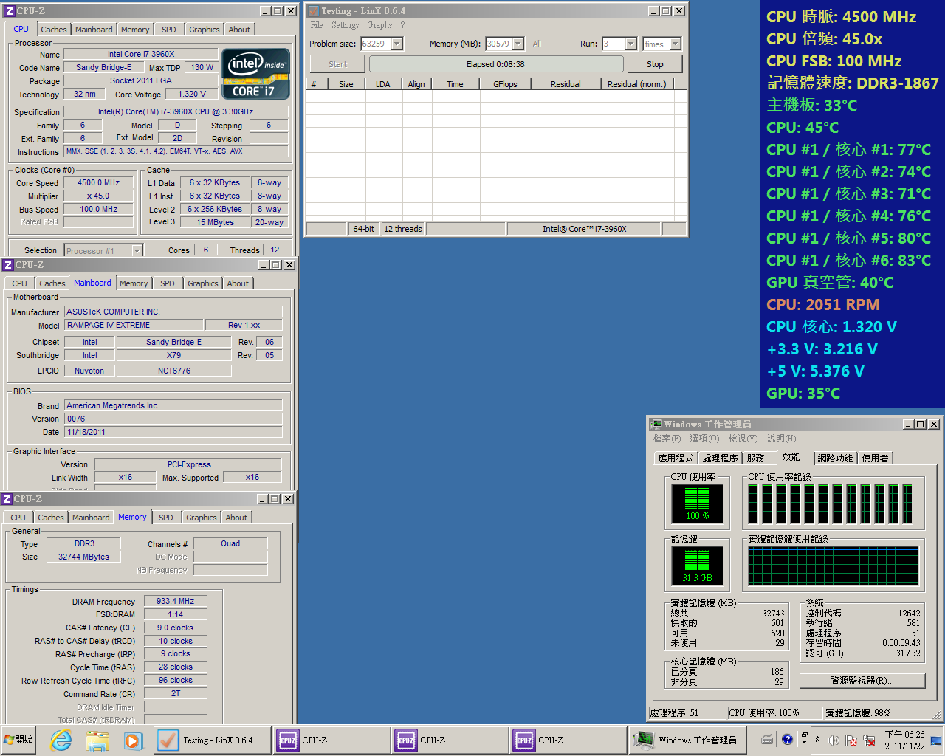Open Windows Explorer folder icon on taskbar
The height and width of the screenshot is (756, 945).
[x=97, y=740]
